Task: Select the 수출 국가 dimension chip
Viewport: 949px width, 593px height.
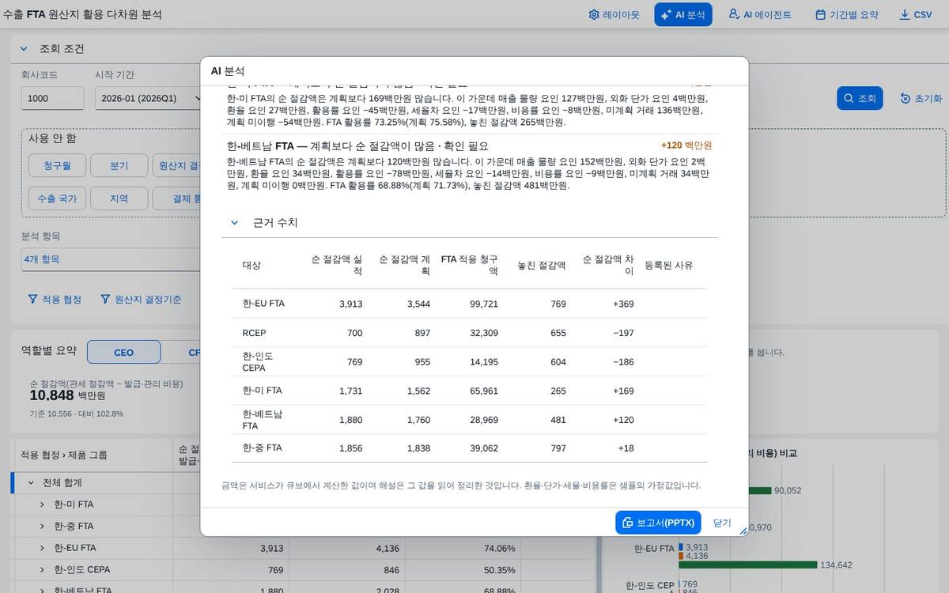Action: 57,198
